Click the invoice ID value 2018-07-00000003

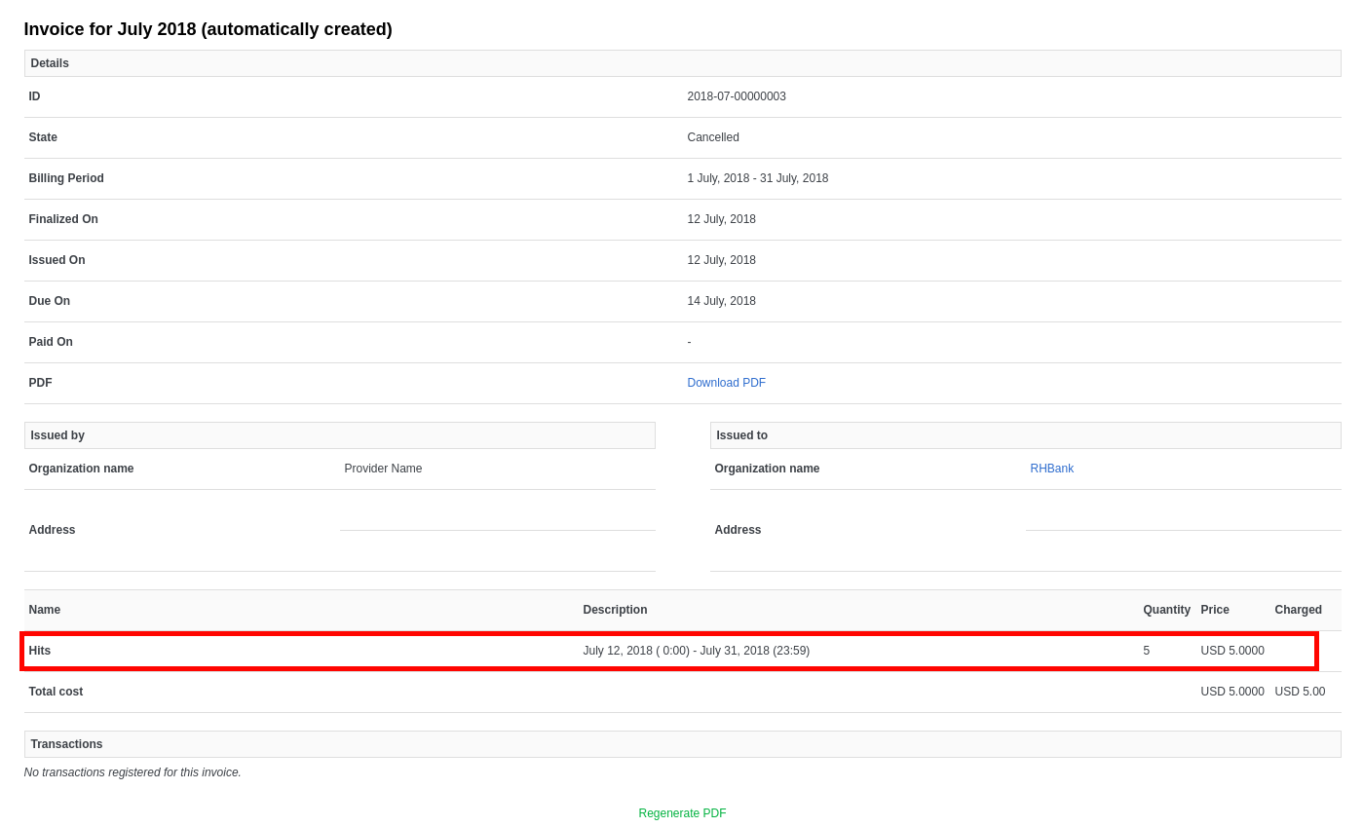[x=736, y=96]
